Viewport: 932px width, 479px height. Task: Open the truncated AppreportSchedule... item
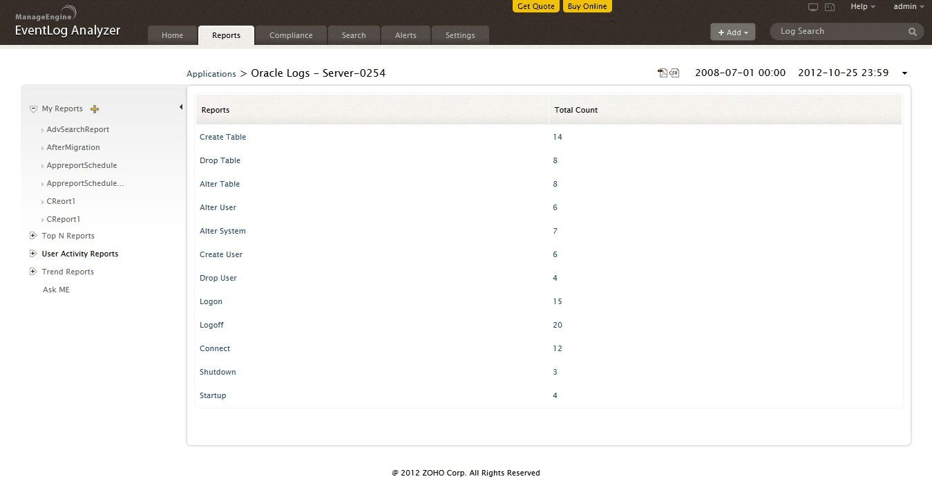coord(85,183)
